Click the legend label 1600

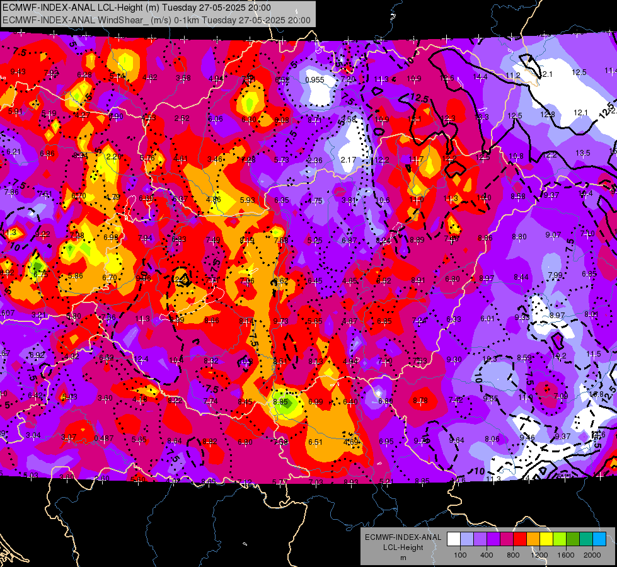click(566, 555)
